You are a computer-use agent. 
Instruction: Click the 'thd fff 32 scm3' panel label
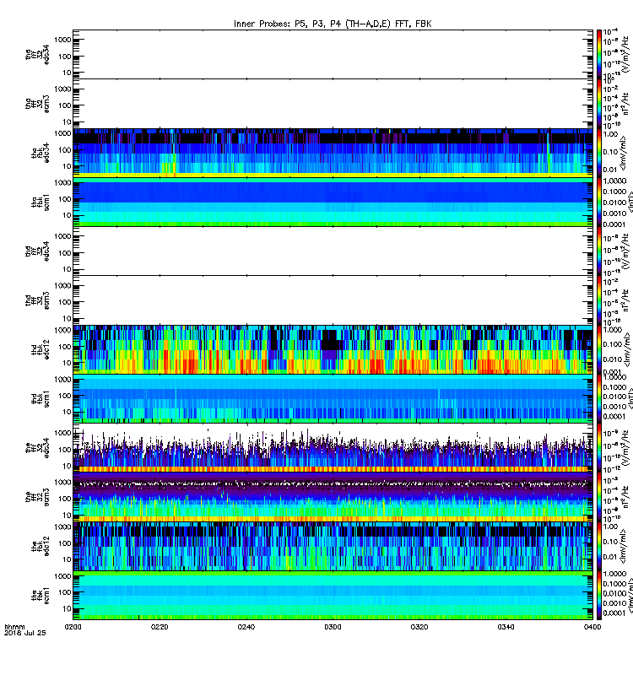37,300
